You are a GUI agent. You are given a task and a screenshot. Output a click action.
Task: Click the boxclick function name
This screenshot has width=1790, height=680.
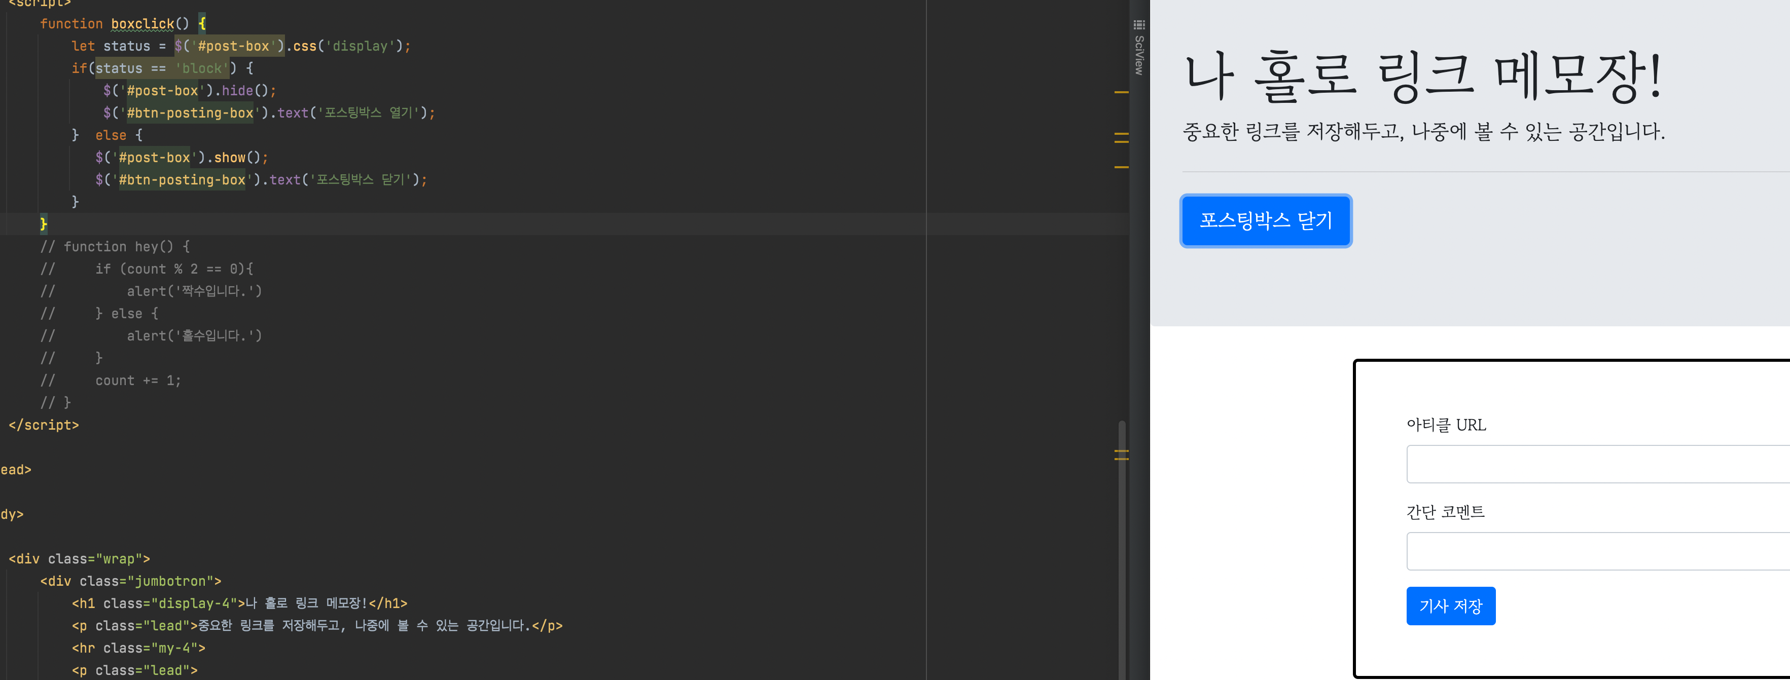click(x=142, y=24)
